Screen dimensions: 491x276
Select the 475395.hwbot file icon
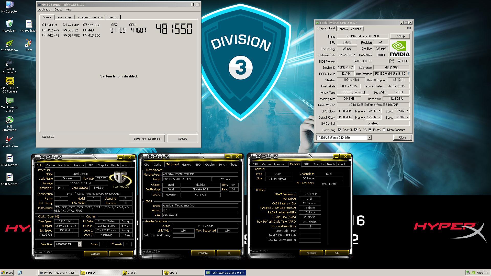(x=9, y=160)
